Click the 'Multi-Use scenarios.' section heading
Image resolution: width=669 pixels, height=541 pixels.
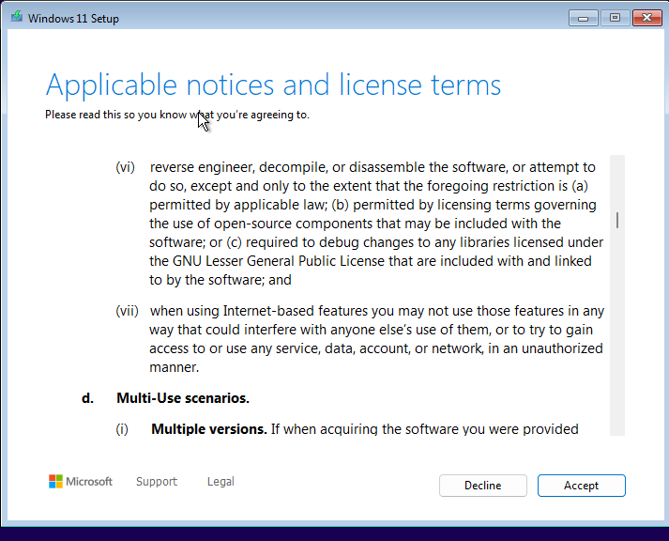click(x=183, y=398)
